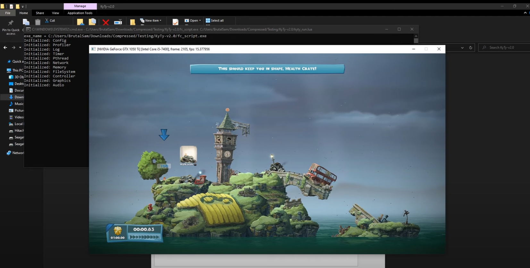
Task: Collapse the Explorer ribbon with the chevron
Action: (525, 13)
